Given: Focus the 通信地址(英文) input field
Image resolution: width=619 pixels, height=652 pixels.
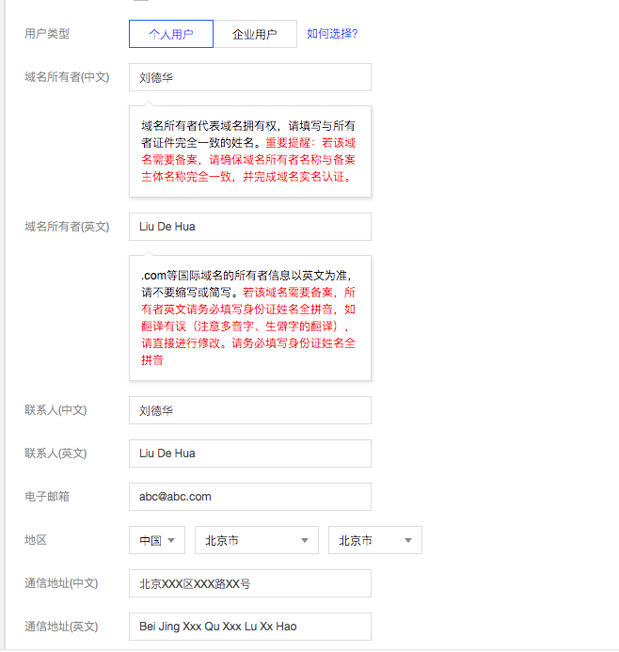Looking at the screenshot, I should [250, 627].
